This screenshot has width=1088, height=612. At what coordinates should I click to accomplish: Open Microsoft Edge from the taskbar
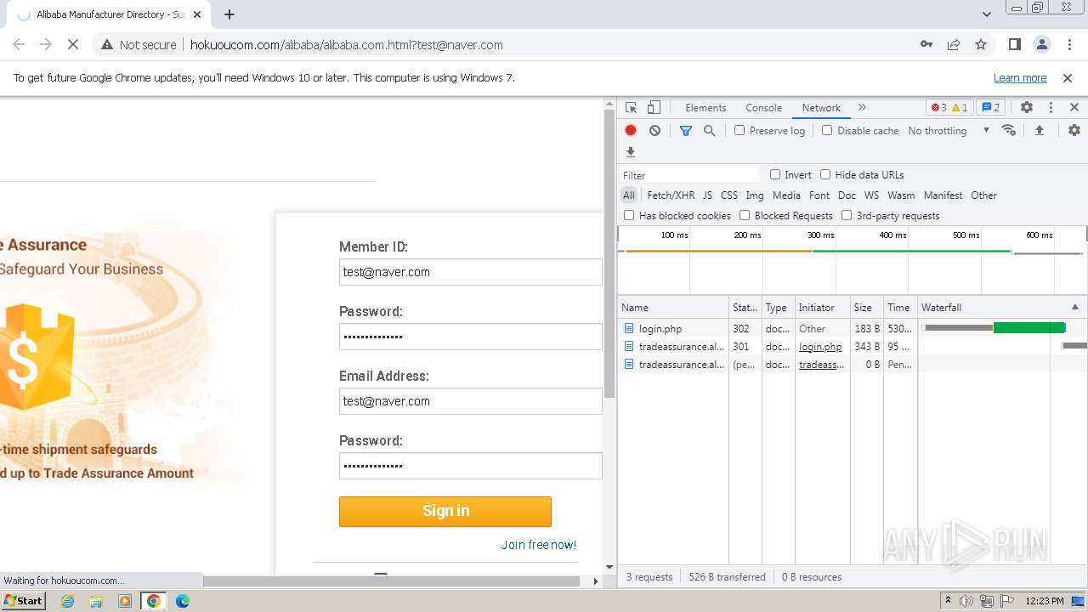(x=183, y=601)
